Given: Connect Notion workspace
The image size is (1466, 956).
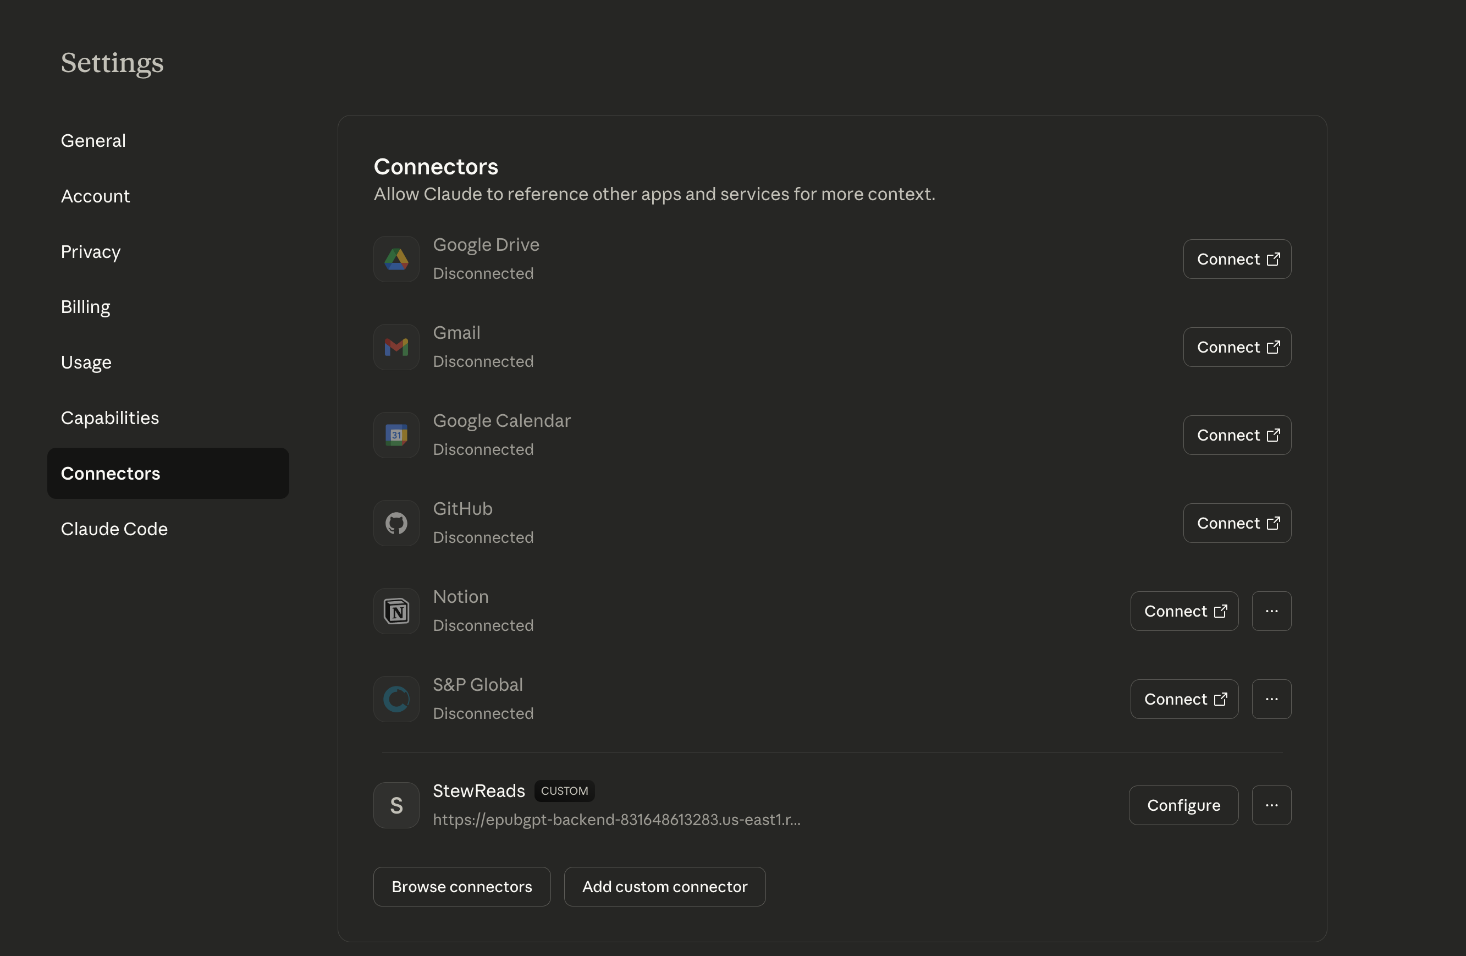Looking at the screenshot, I should tap(1184, 612).
